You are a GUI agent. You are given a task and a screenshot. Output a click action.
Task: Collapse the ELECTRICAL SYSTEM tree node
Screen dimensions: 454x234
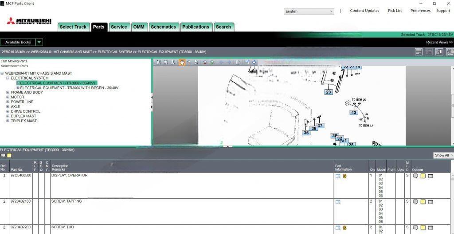(x=8, y=78)
